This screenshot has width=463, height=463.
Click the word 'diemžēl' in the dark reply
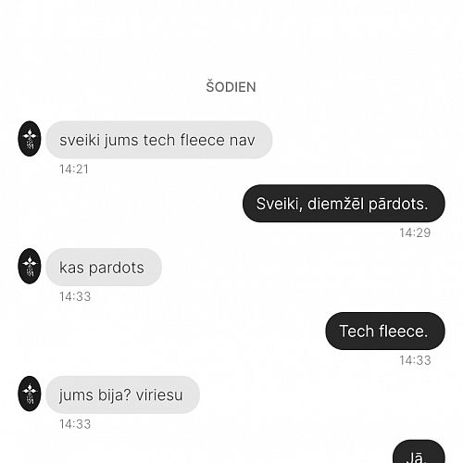[335, 204]
